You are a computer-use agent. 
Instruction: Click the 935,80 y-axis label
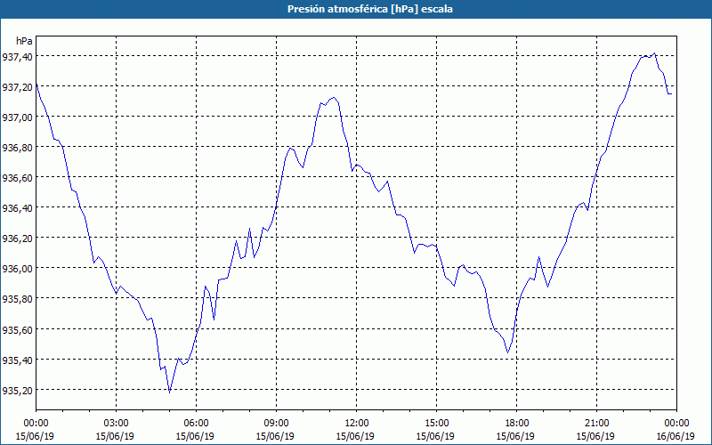coord(17,299)
